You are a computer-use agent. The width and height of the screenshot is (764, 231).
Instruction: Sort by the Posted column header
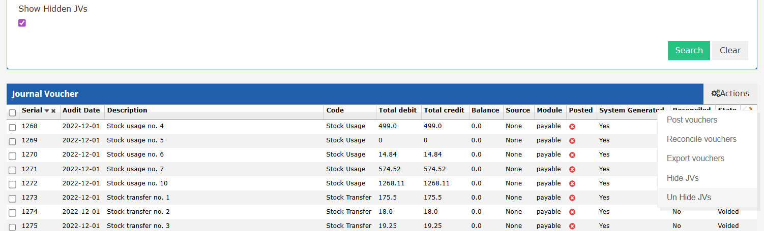(x=581, y=110)
